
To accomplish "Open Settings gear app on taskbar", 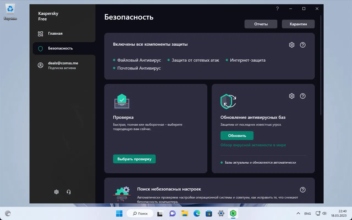I will coord(221,213).
